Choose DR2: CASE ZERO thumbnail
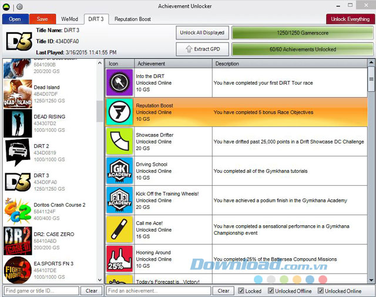This screenshot has width=376, height=297. 18,241
